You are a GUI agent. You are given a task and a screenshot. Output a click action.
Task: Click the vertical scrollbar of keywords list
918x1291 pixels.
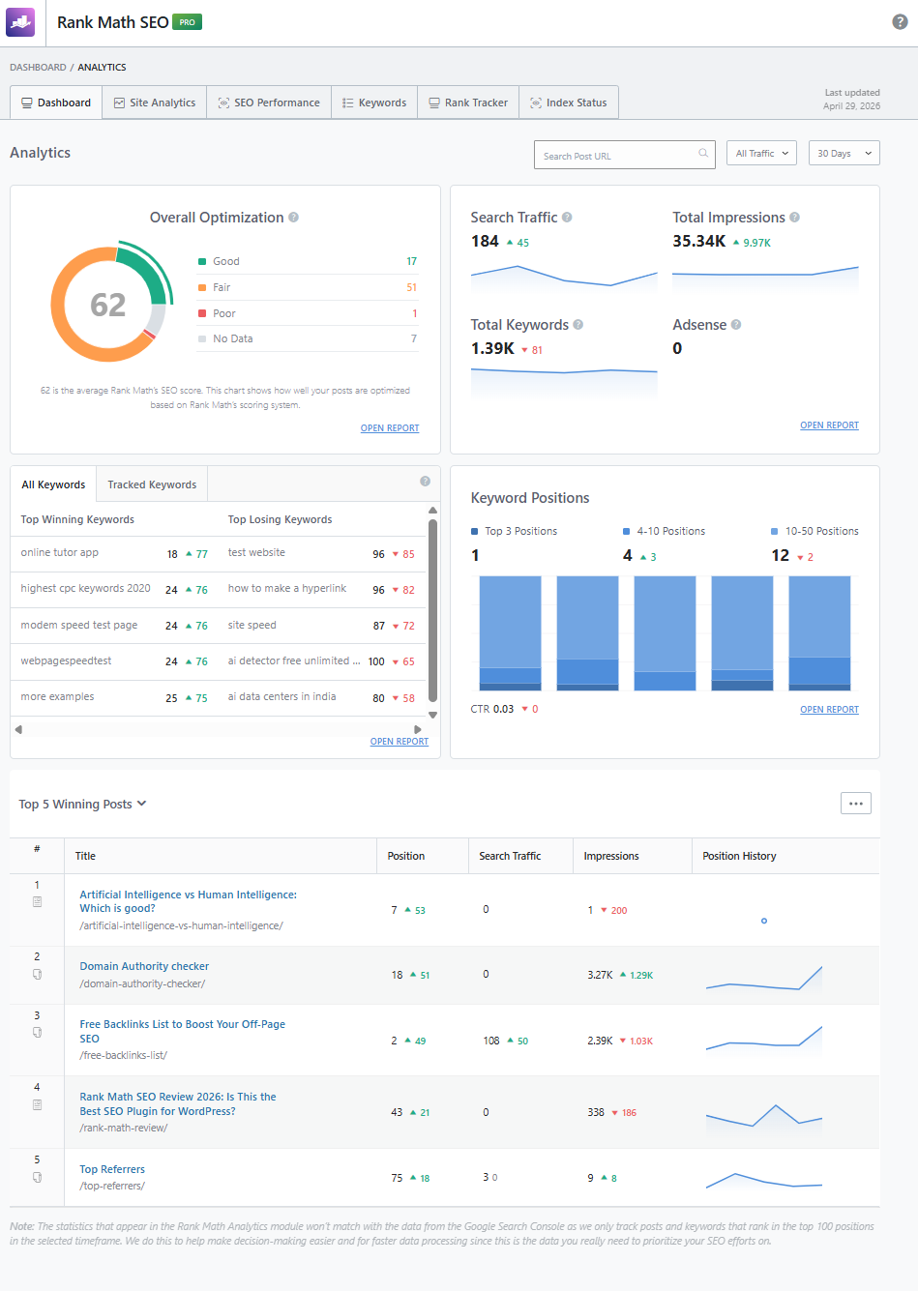pyautogui.click(x=432, y=612)
